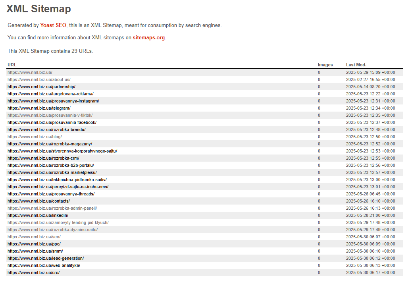Open the nml.biz.ua homepage URL
The height and width of the screenshot is (282, 412).
pos(30,72)
